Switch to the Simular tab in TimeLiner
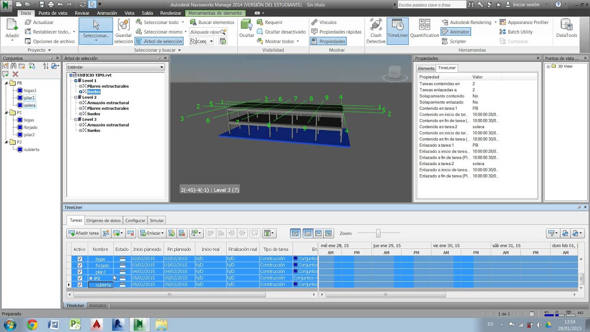Image resolution: width=590 pixels, height=332 pixels. (x=157, y=220)
